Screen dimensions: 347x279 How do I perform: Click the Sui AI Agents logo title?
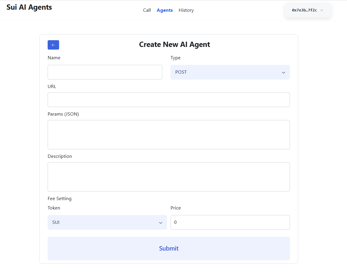29,7
